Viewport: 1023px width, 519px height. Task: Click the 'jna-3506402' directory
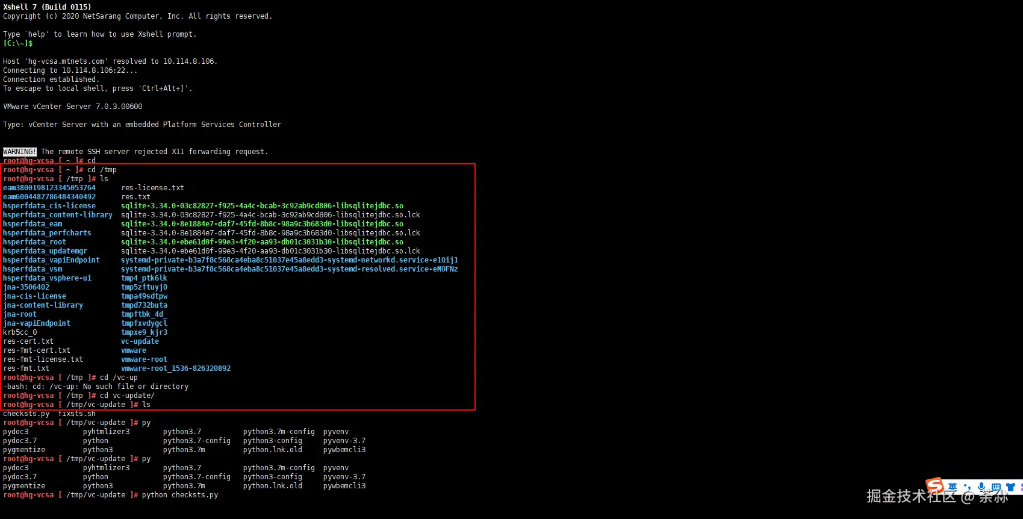coord(26,287)
